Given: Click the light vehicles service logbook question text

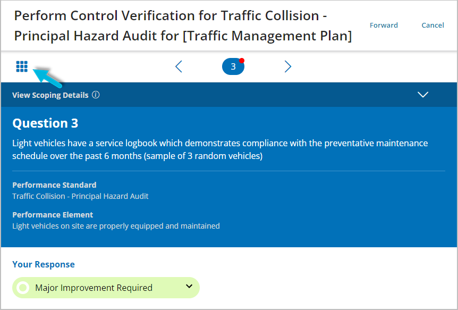Looking at the screenshot, I should click(x=220, y=149).
